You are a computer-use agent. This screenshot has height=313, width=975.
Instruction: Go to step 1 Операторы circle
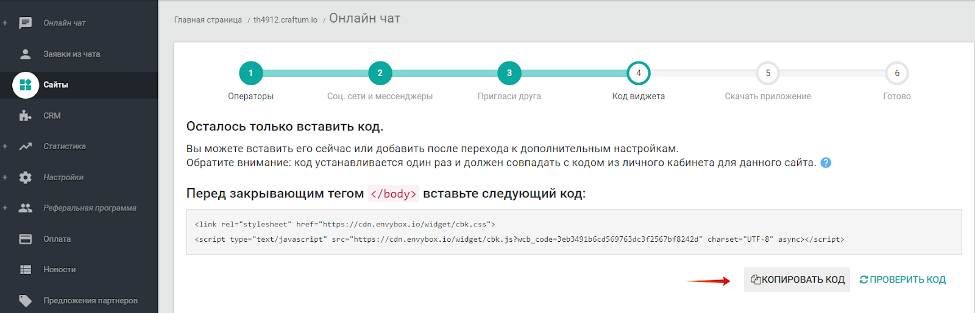tap(250, 73)
